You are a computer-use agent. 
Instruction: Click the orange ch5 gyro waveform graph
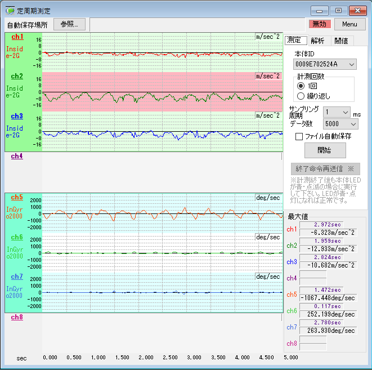(x=163, y=213)
